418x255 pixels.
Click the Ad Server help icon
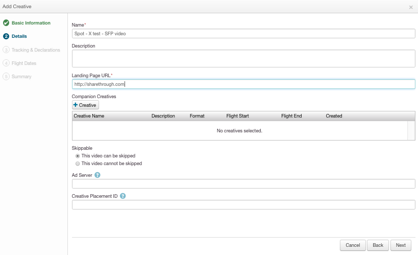click(97, 175)
